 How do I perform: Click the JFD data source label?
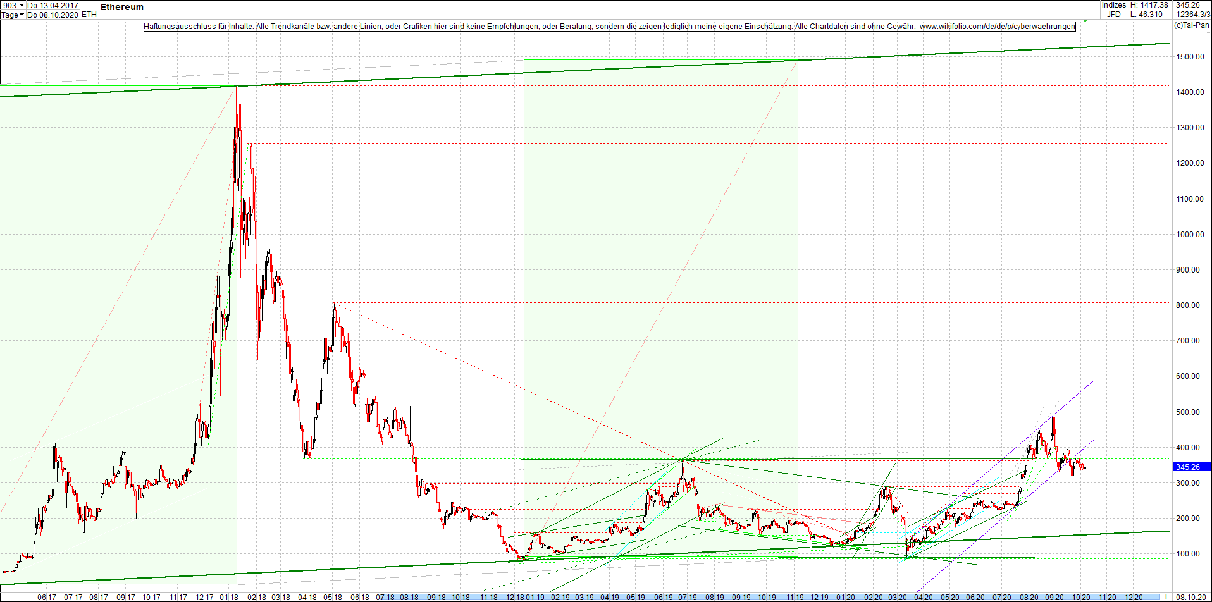click(x=1112, y=14)
